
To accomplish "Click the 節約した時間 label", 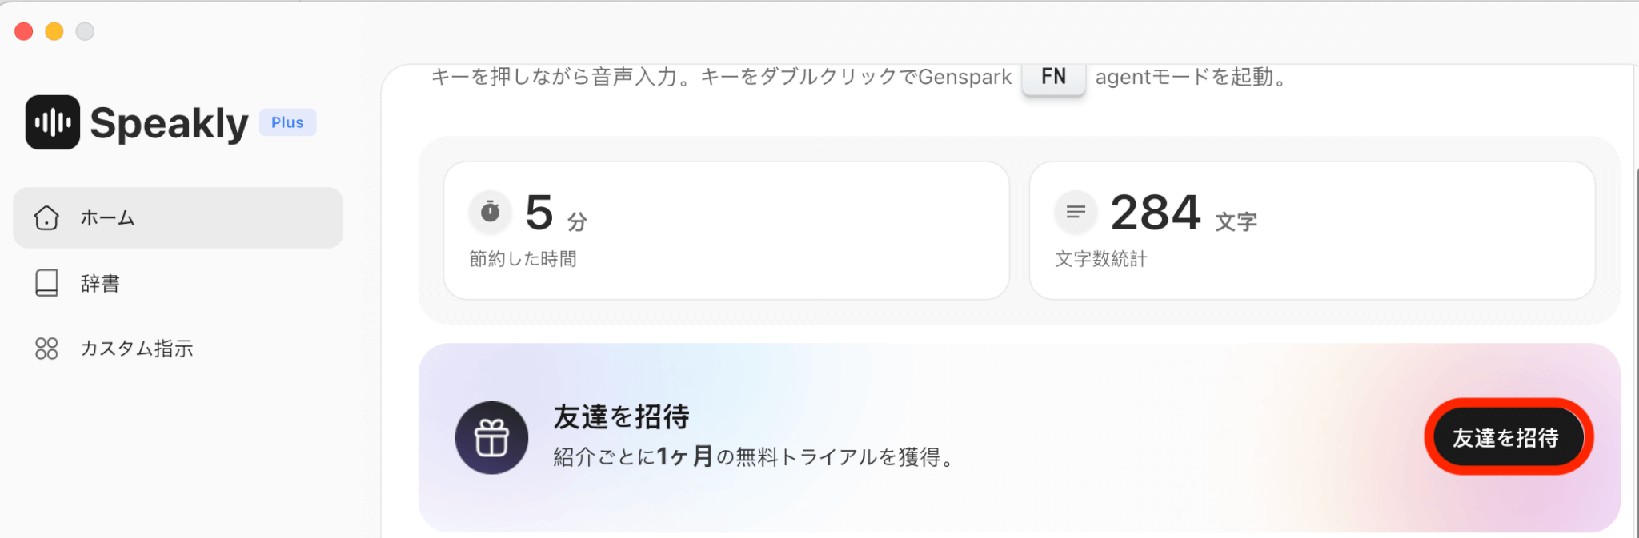I will (523, 259).
